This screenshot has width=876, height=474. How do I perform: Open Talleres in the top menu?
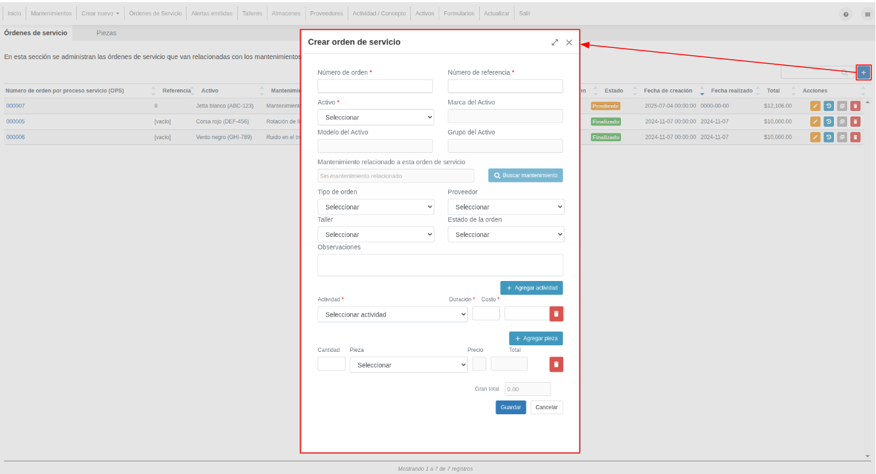[x=252, y=13]
